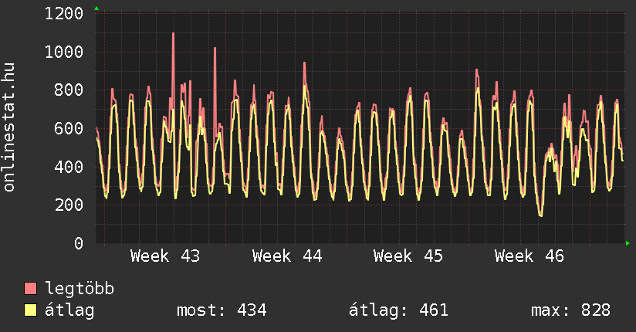
Task: Click the 'most: 434' statistic
Action: coord(222,310)
